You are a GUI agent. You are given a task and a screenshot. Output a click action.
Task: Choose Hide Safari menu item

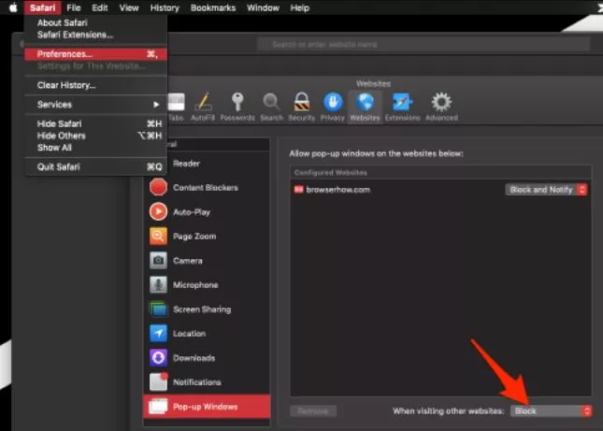pos(95,123)
